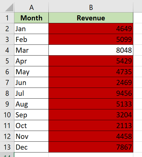Select column B header
The image size is (142, 157).
coord(91,7)
